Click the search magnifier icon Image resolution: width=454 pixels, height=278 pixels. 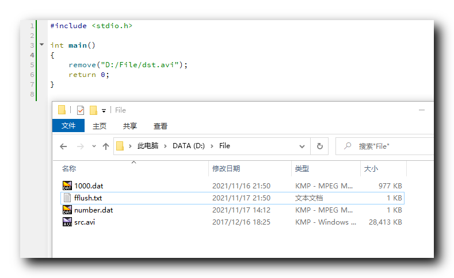(x=348, y=146)
